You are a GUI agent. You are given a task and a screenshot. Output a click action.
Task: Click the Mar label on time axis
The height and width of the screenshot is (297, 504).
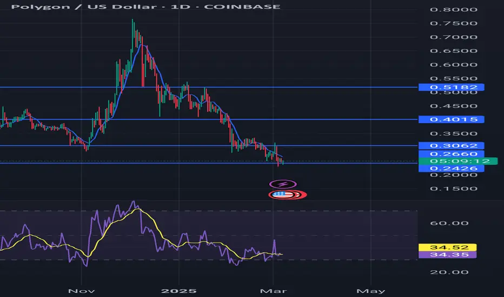point(273,291)
